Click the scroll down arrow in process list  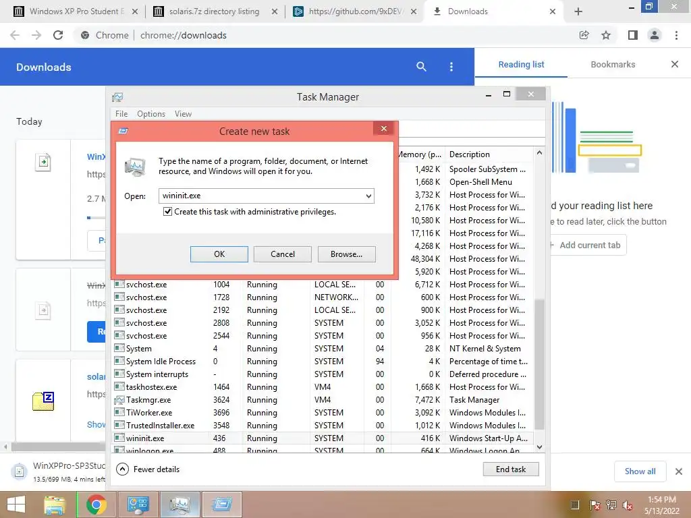click(539, 447)
